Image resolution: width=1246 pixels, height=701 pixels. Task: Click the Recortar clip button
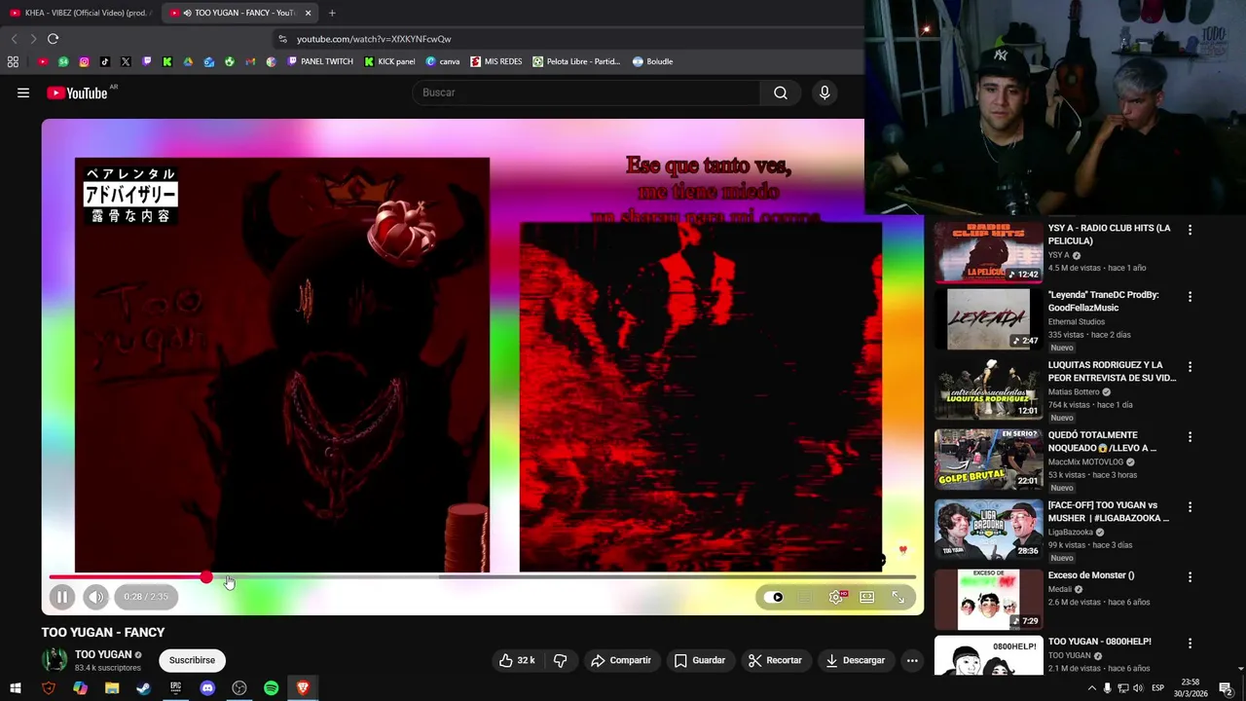coord(775,660)
